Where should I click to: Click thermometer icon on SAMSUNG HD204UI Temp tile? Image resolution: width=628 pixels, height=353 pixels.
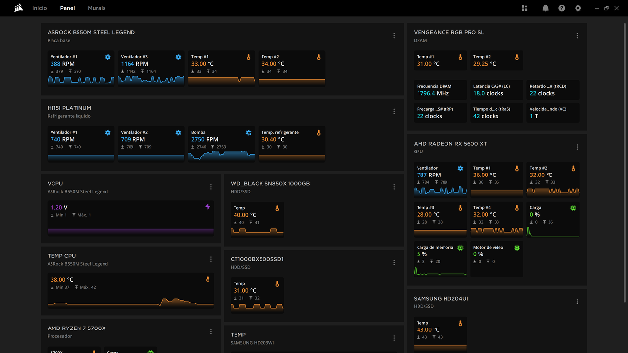click(460, 323)
